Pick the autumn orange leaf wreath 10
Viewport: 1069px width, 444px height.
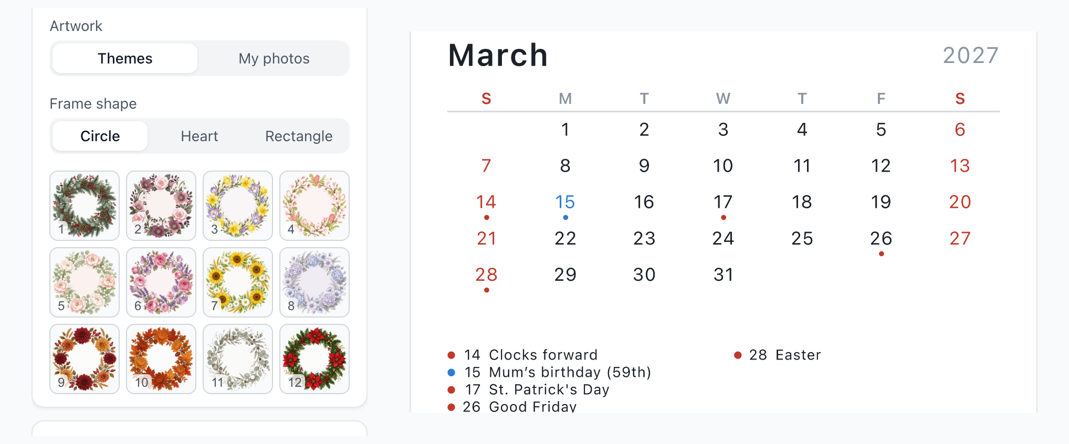click(161, 359)
